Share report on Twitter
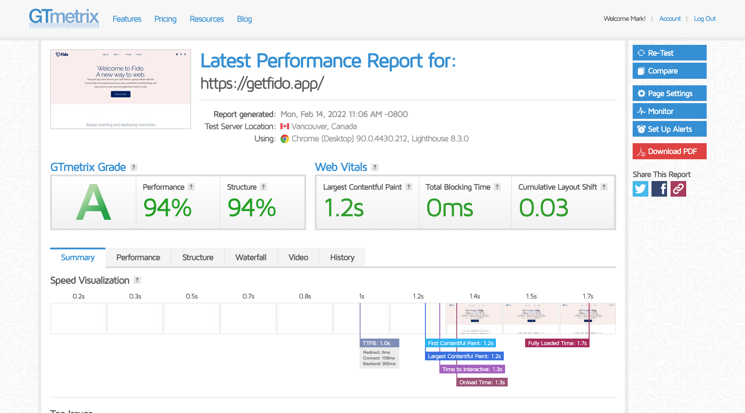745x413 pixels. pyautogui.click(x=640, y=189)
